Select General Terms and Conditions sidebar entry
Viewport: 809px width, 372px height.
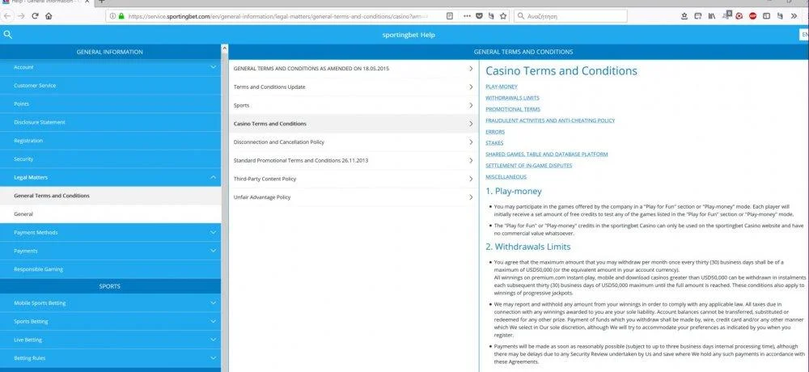point(110,196)
